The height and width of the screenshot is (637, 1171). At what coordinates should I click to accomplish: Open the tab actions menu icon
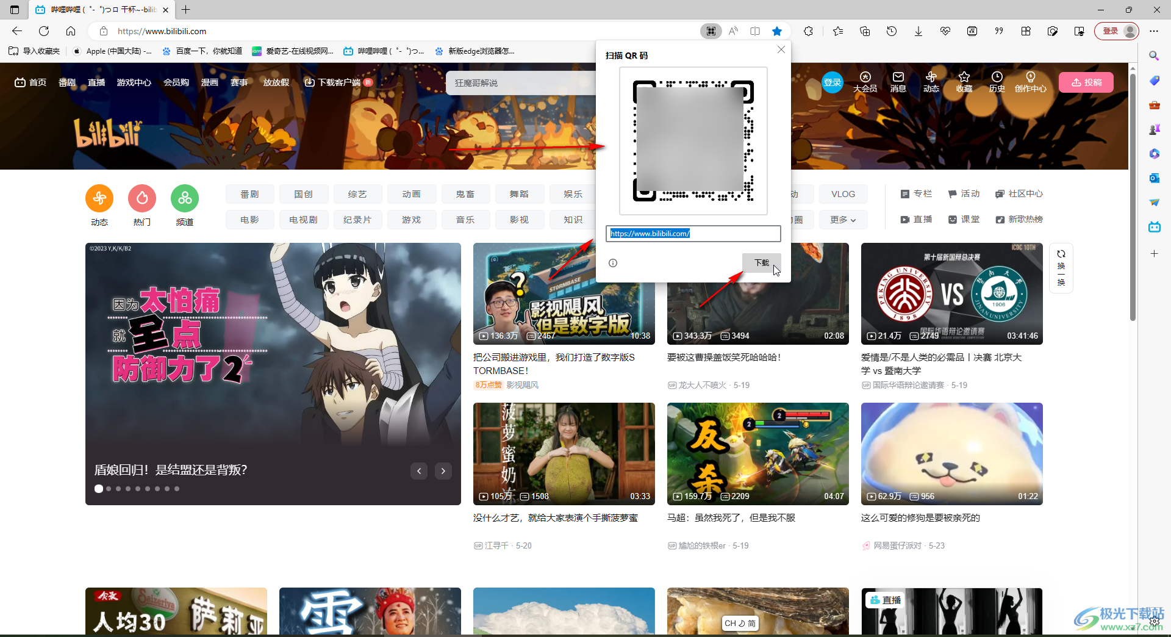click(x=15, y=10)
